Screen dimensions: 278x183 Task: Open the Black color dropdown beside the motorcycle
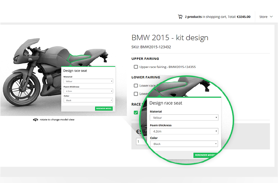(x=88, y=100)
